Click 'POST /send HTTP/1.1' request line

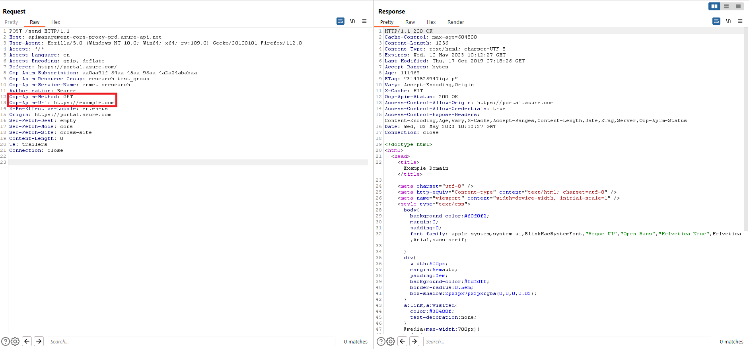[39, 31]
